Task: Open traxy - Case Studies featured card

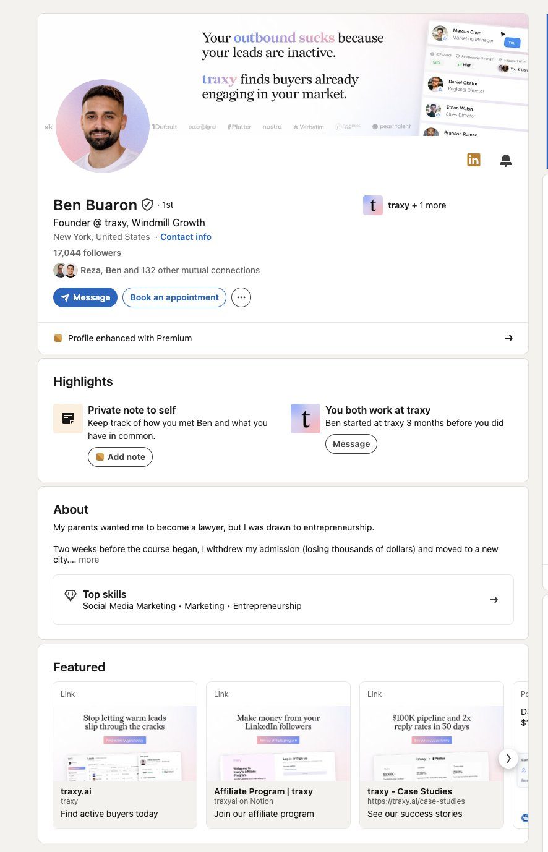Action: pyautogui.click(x=432, y=755)
